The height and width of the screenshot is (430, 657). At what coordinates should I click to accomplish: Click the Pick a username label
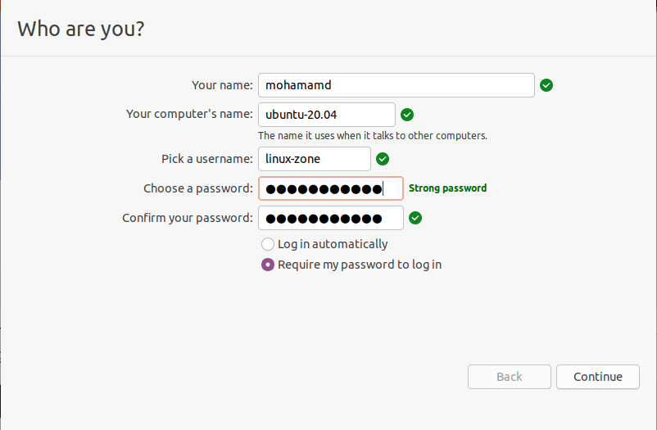tap(207, 159)
